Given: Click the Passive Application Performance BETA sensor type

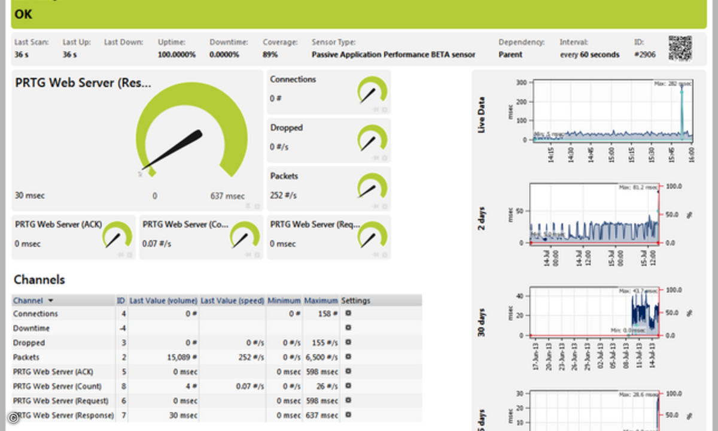Looking at the screenshot, I should point(394,54).
